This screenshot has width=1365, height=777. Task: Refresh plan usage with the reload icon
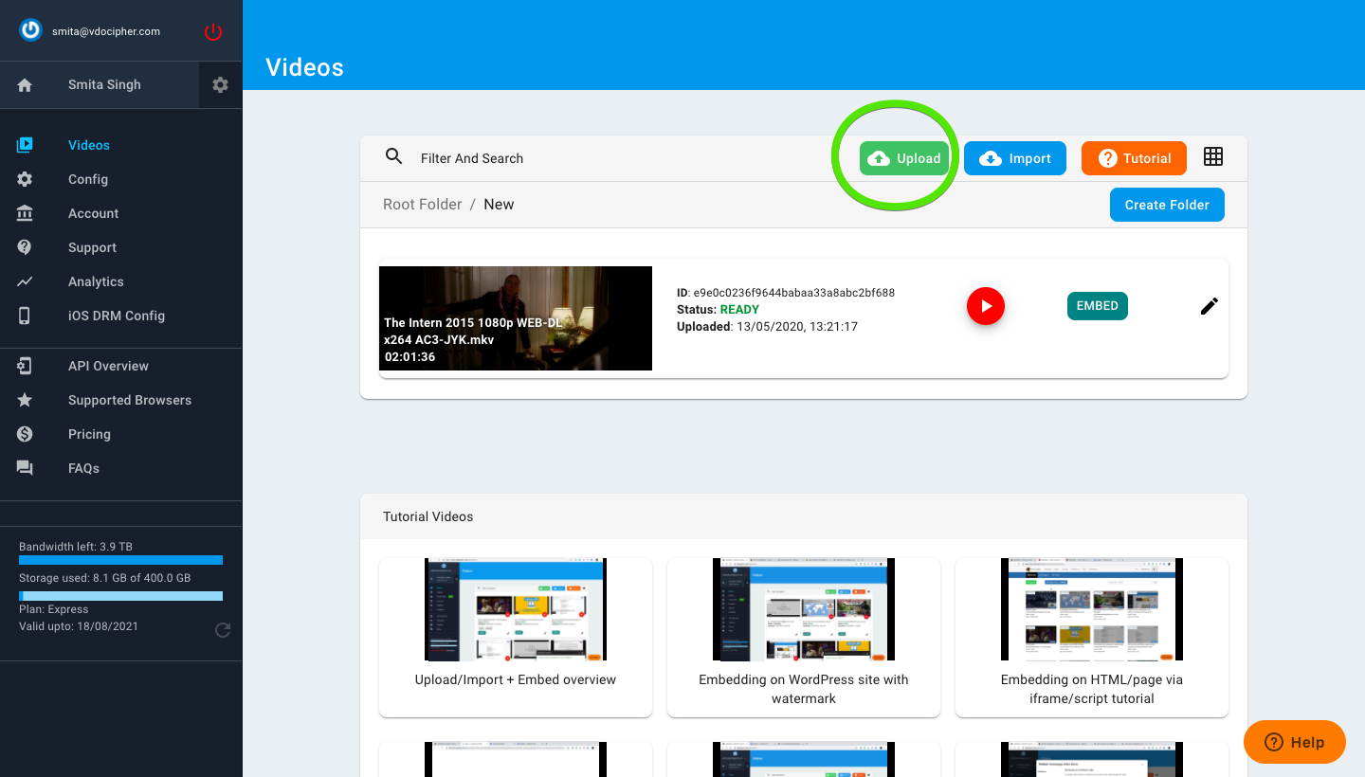[x=223, y=629]
